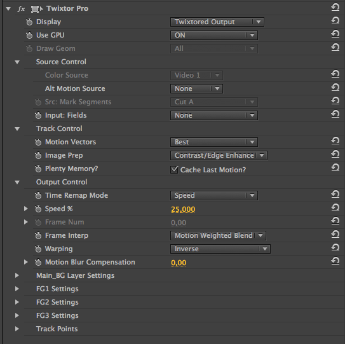Open the Frame Interp Motion Weighted Blend dropdown
345x344 pixels.
click(218, 235)
